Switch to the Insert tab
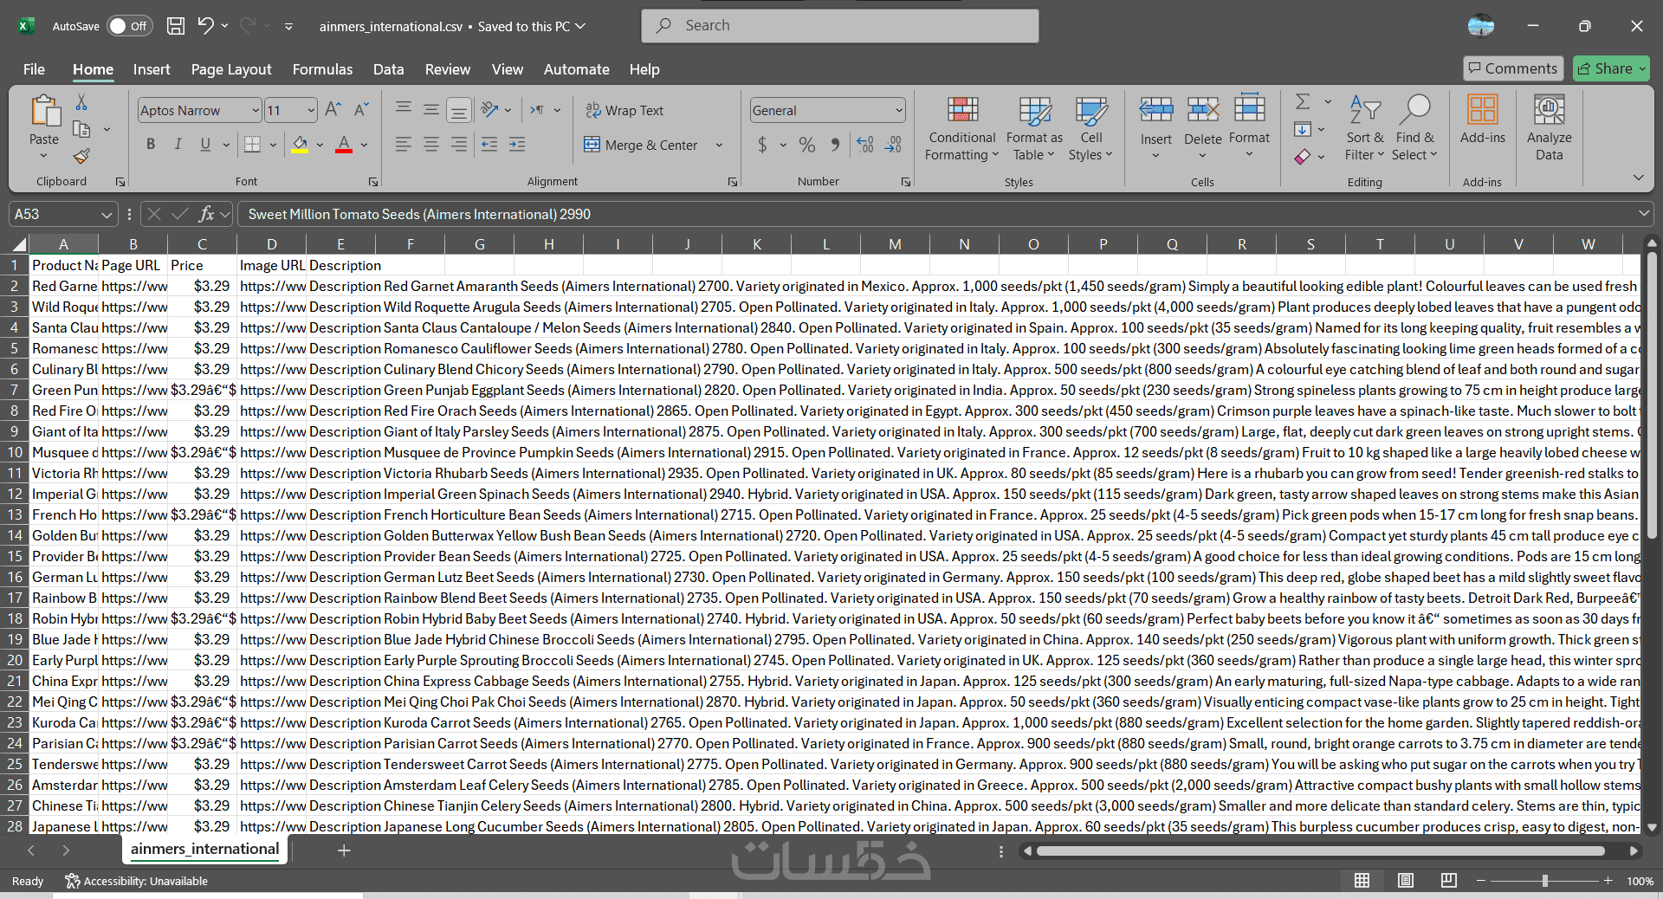 [152, 69]
